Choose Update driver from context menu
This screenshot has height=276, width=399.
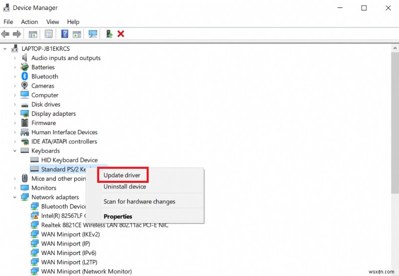[x=122, y=175]
